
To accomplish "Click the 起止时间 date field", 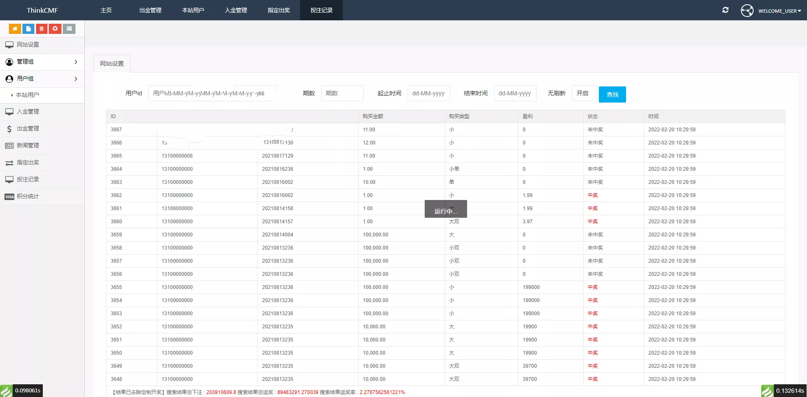I will (x=429, y=93).
